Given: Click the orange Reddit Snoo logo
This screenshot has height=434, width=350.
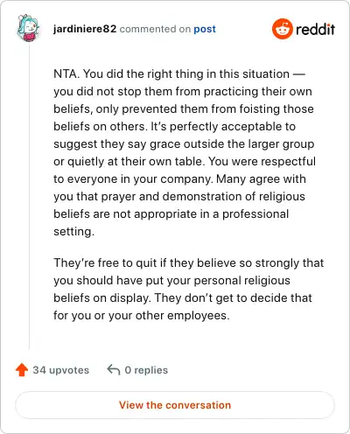Looking at the screenshot, I should click(x=283, y=29).
